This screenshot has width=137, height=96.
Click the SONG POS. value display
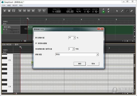coord(57,12)
